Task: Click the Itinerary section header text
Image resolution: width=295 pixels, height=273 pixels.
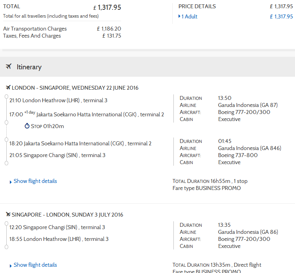Action: [x=29, y=67]
